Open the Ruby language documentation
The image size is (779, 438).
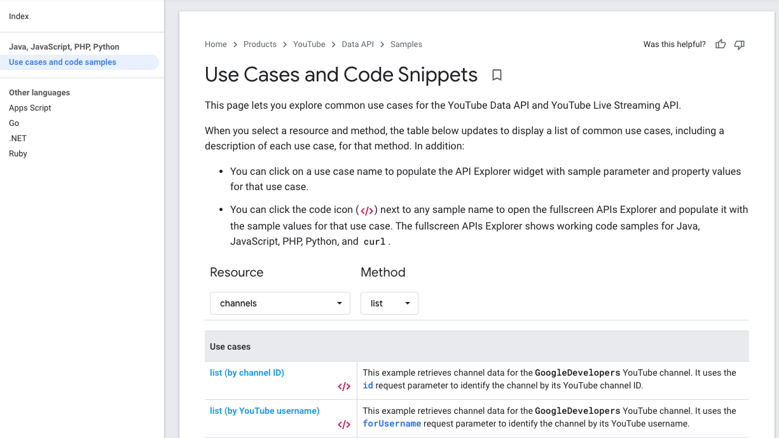pos(18,153)
